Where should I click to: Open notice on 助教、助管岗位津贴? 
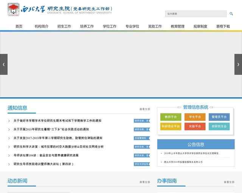coord(58,138)
